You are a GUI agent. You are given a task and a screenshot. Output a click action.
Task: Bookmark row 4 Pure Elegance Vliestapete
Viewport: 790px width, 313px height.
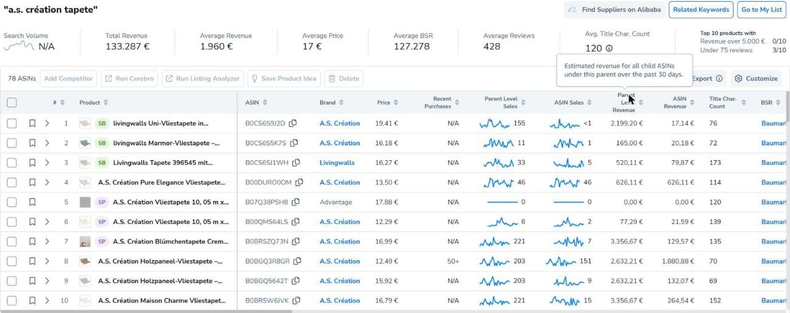point(32,183)
